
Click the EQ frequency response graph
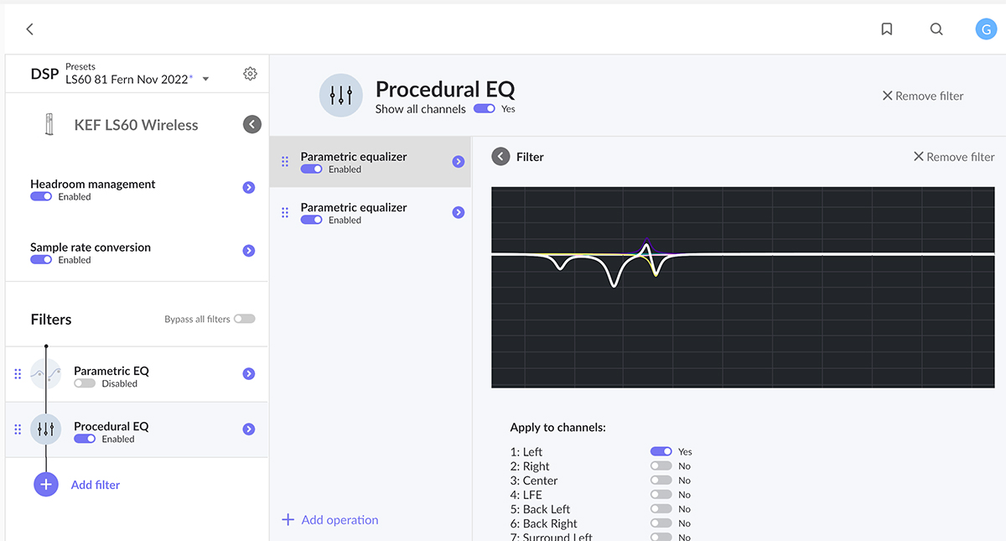pos(743,287)
